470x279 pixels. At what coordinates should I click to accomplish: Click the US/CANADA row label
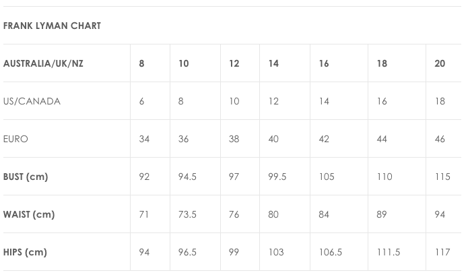click(x=32, y=101)
